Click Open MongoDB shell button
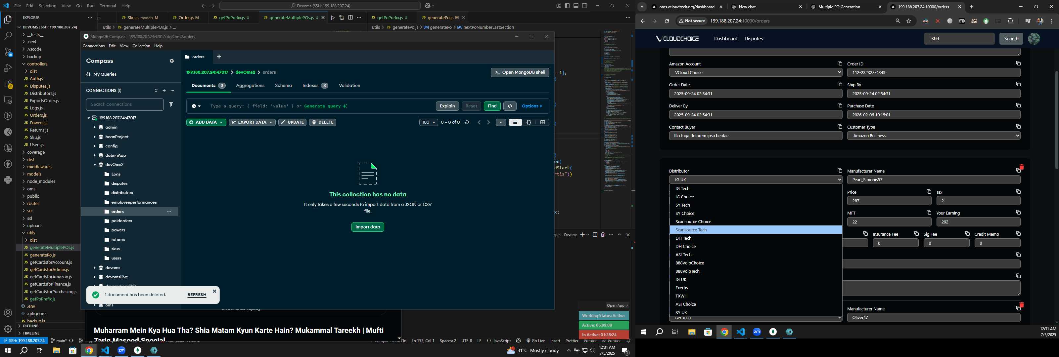 pyautogui.click(x=520, y=72)
